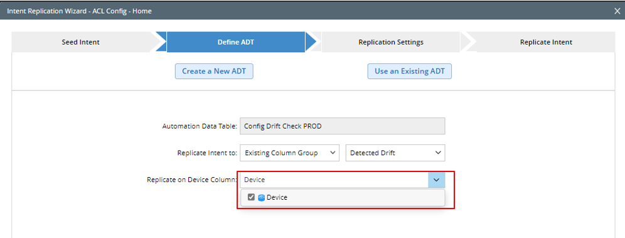Click chevron arrow after Define ADT step

(x=311, y=42)
